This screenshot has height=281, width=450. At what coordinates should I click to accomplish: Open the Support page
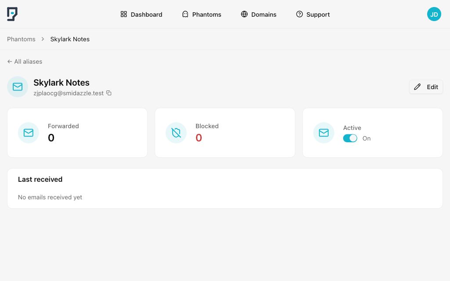pos(313,14)
